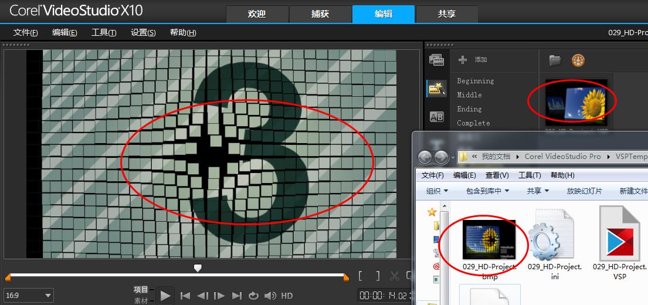Click the 添加 button in the library

[x=481, y=60]
